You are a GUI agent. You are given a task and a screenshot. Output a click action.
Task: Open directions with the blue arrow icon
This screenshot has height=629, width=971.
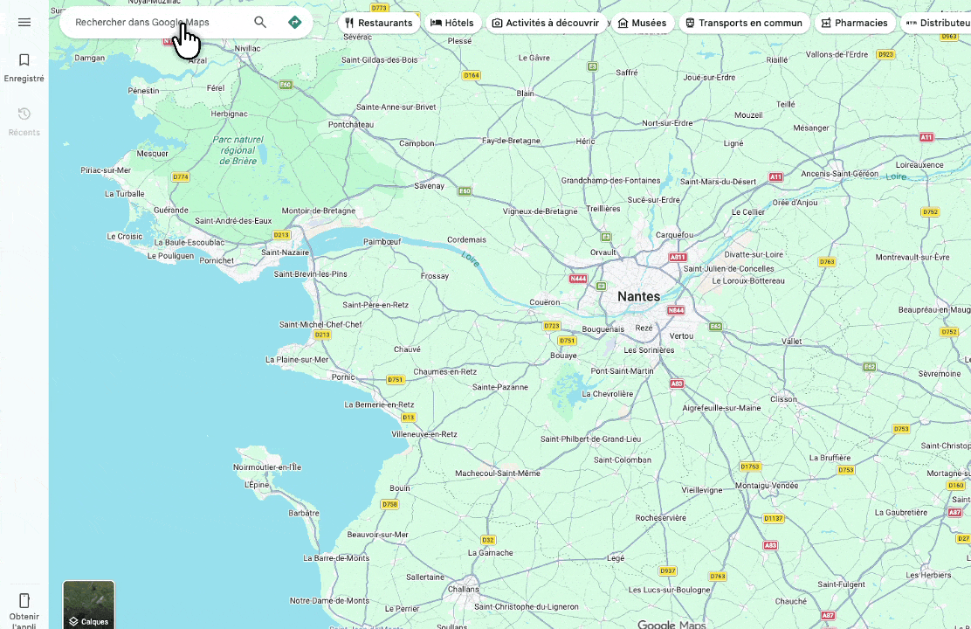(x=295, y=23)
